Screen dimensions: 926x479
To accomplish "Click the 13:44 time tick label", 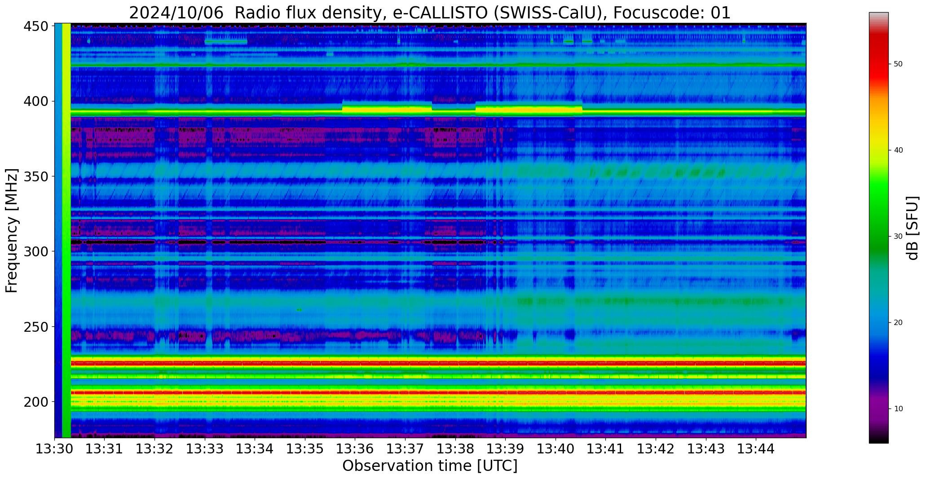I will (x=756, y=448).
